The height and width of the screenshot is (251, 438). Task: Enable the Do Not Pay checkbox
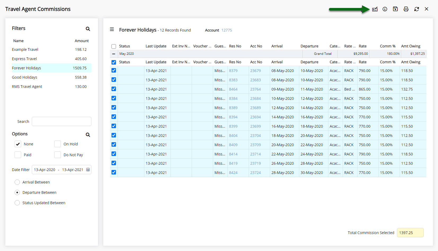pos(57,155)
